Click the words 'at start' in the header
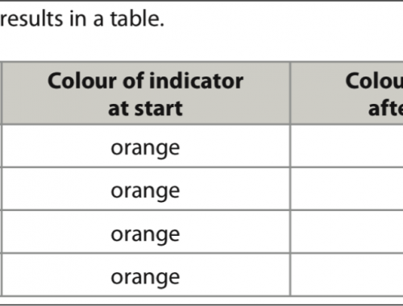 [x=145, y=109]
